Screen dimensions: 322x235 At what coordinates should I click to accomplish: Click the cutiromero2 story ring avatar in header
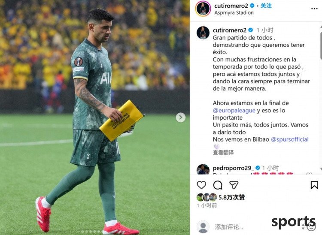click(203, 9)
